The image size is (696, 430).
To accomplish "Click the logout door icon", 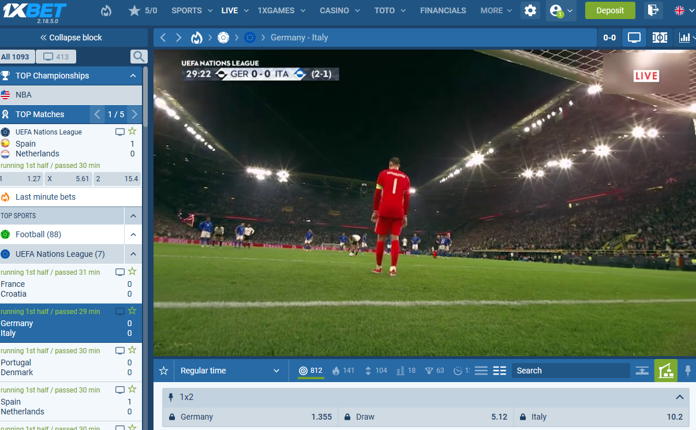I will click(653, 10).
